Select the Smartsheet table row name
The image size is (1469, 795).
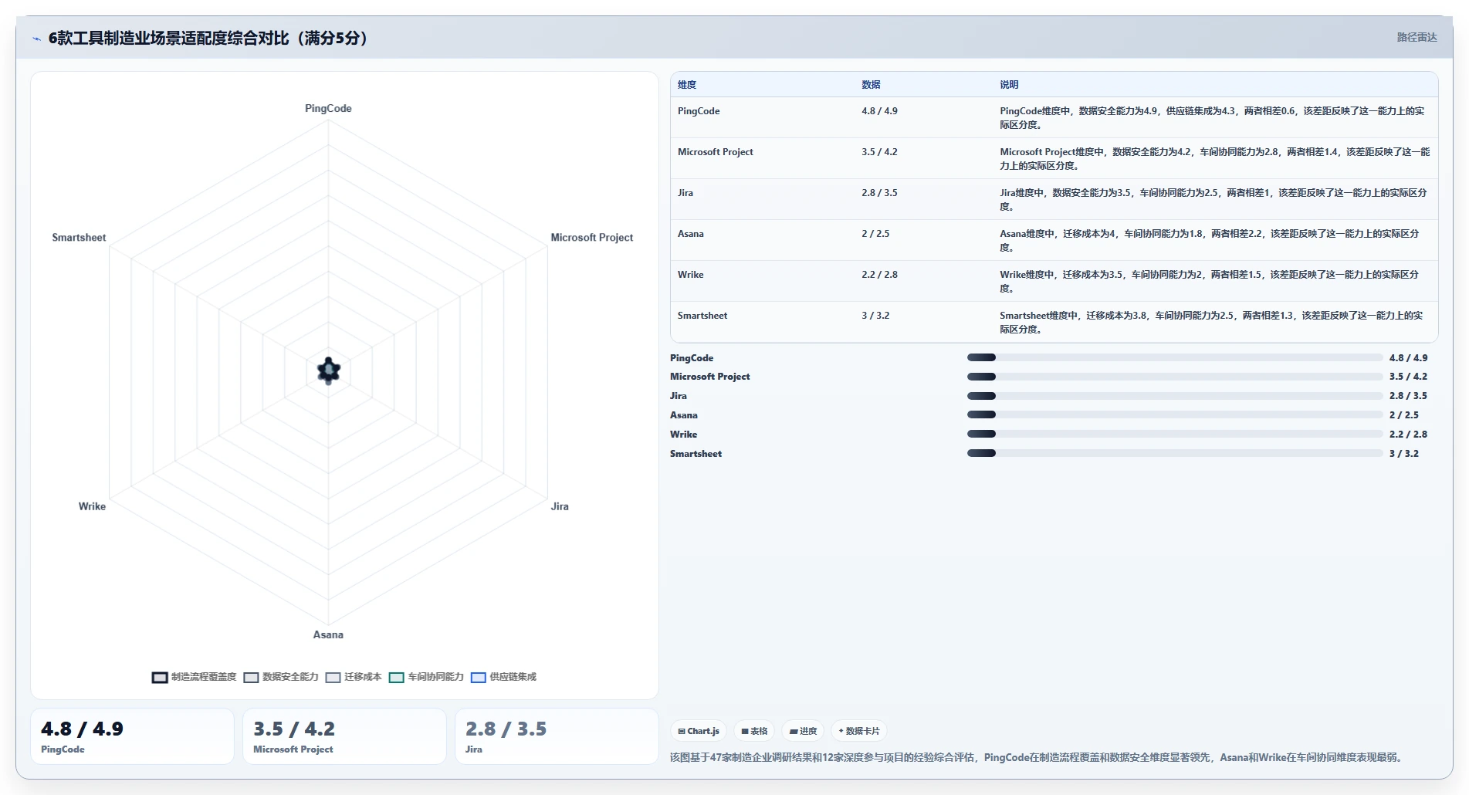[x=702, y=316]
